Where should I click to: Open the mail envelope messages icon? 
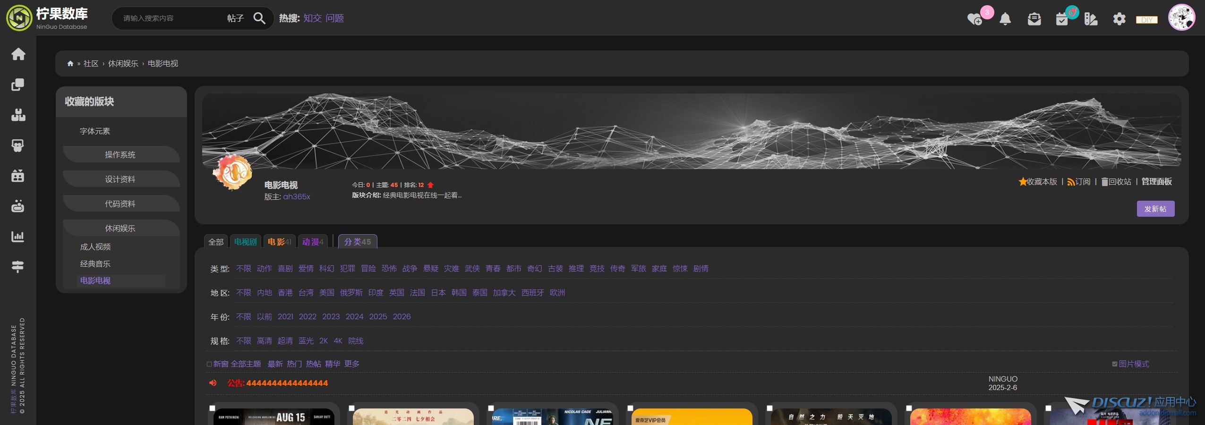click(1034, 19)
